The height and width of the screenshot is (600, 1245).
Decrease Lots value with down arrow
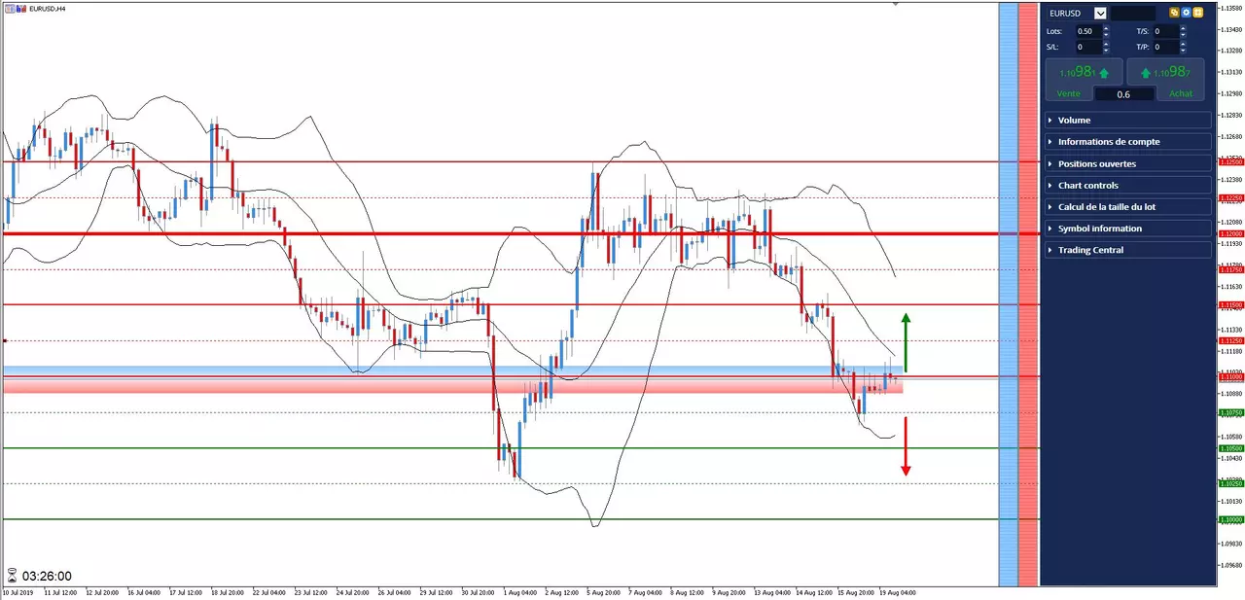1106,35
